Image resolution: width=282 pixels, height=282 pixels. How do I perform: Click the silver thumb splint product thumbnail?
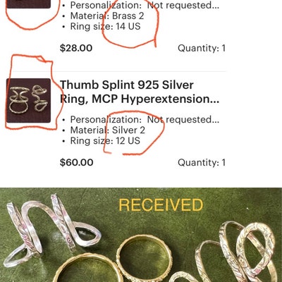click(x=28, y=101)
